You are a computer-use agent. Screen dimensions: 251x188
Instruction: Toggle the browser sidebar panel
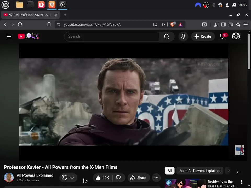click(224, 25)
